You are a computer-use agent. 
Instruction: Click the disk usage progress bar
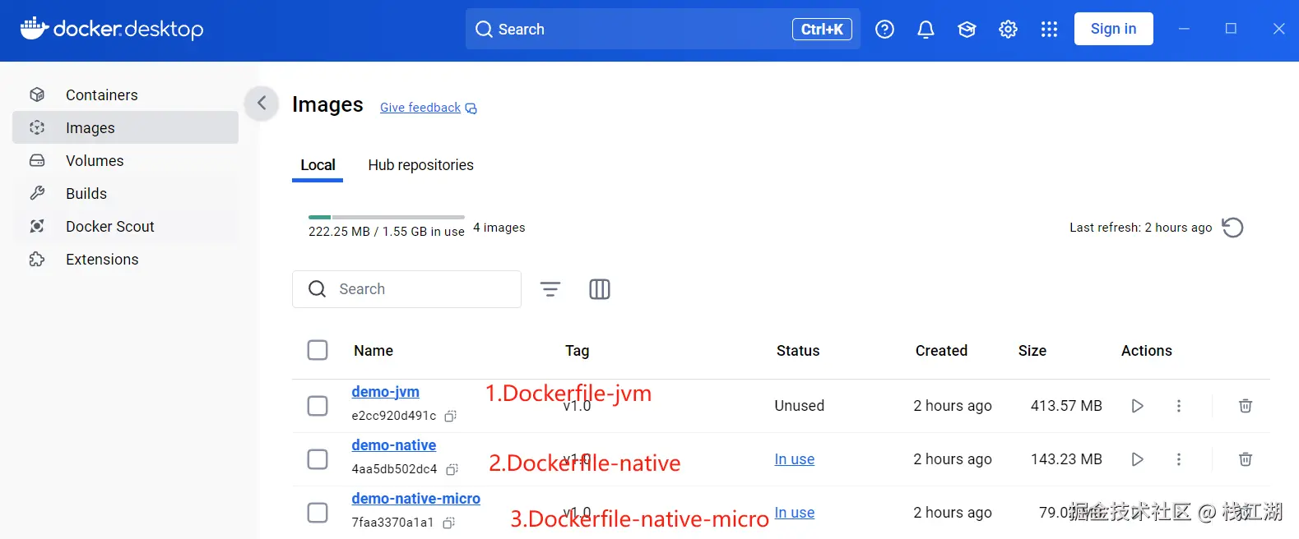point(386,217)
